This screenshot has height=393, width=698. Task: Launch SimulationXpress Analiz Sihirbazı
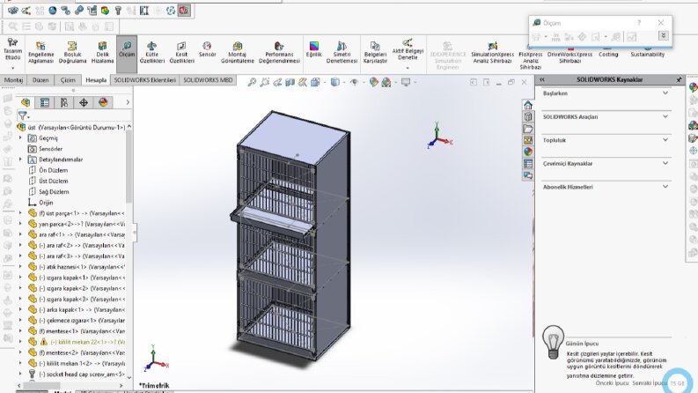(x=492, y=53)
